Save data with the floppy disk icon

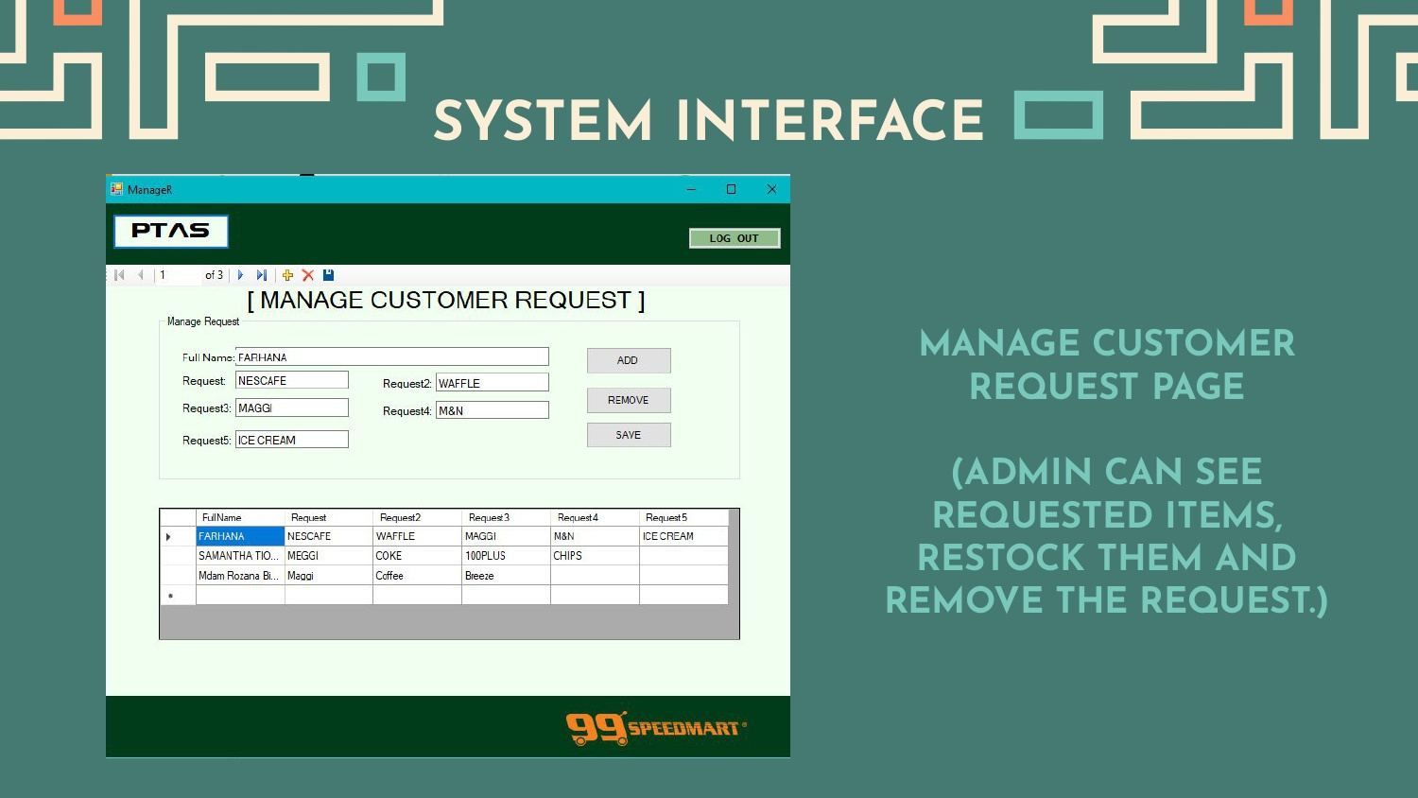(x=328, y=275)
